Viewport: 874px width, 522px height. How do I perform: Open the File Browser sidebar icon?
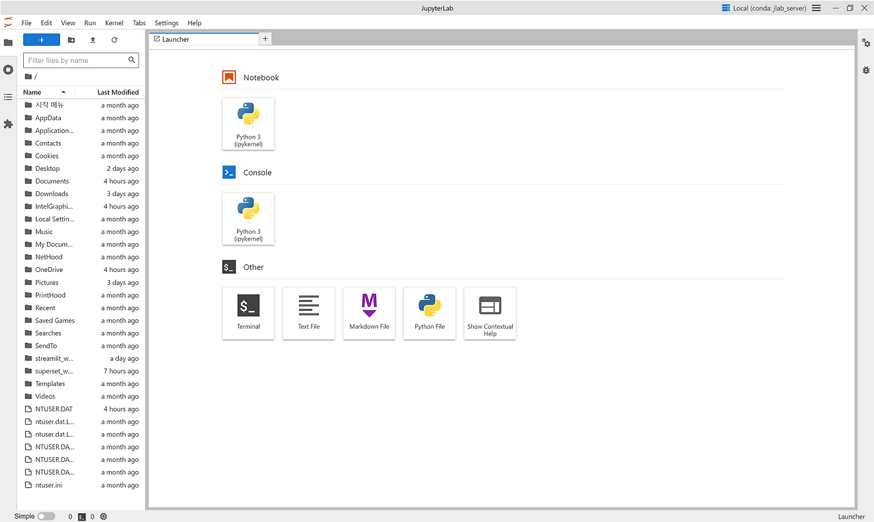[8, 42]
